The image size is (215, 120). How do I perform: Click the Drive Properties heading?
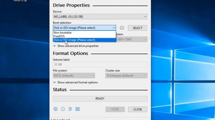point(71,5)
